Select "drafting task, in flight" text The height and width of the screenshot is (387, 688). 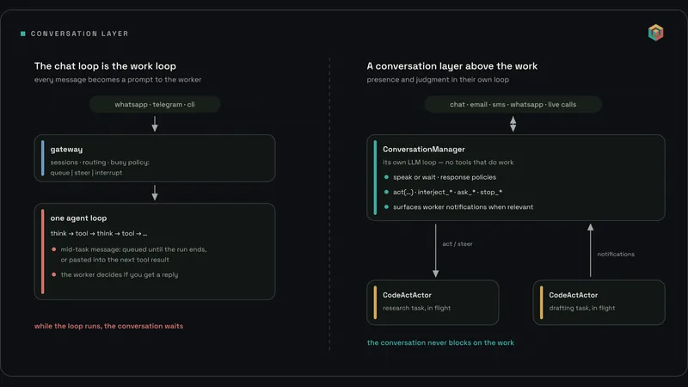click(582, 308)
